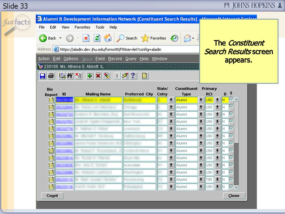
Task: Open the browser's Tools menu
Action: click(100, 27)
